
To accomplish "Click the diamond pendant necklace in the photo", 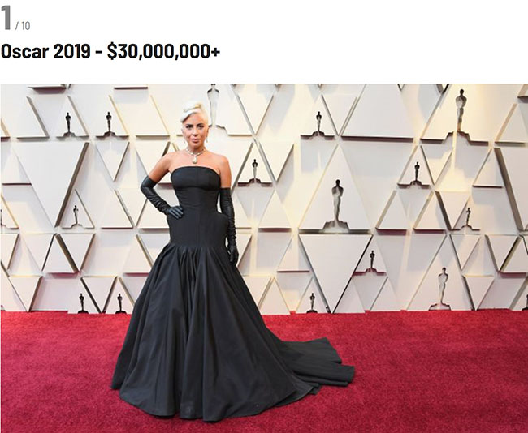I will click(x=195, y=155).
